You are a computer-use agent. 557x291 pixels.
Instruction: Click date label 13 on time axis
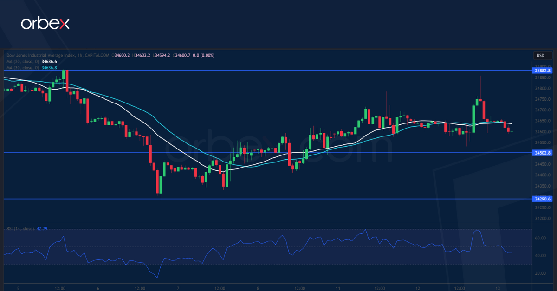point(498,288)
